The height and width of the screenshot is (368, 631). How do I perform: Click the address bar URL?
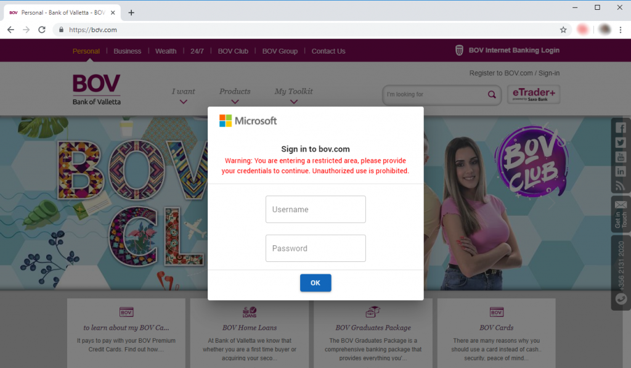tap(93, 30)
